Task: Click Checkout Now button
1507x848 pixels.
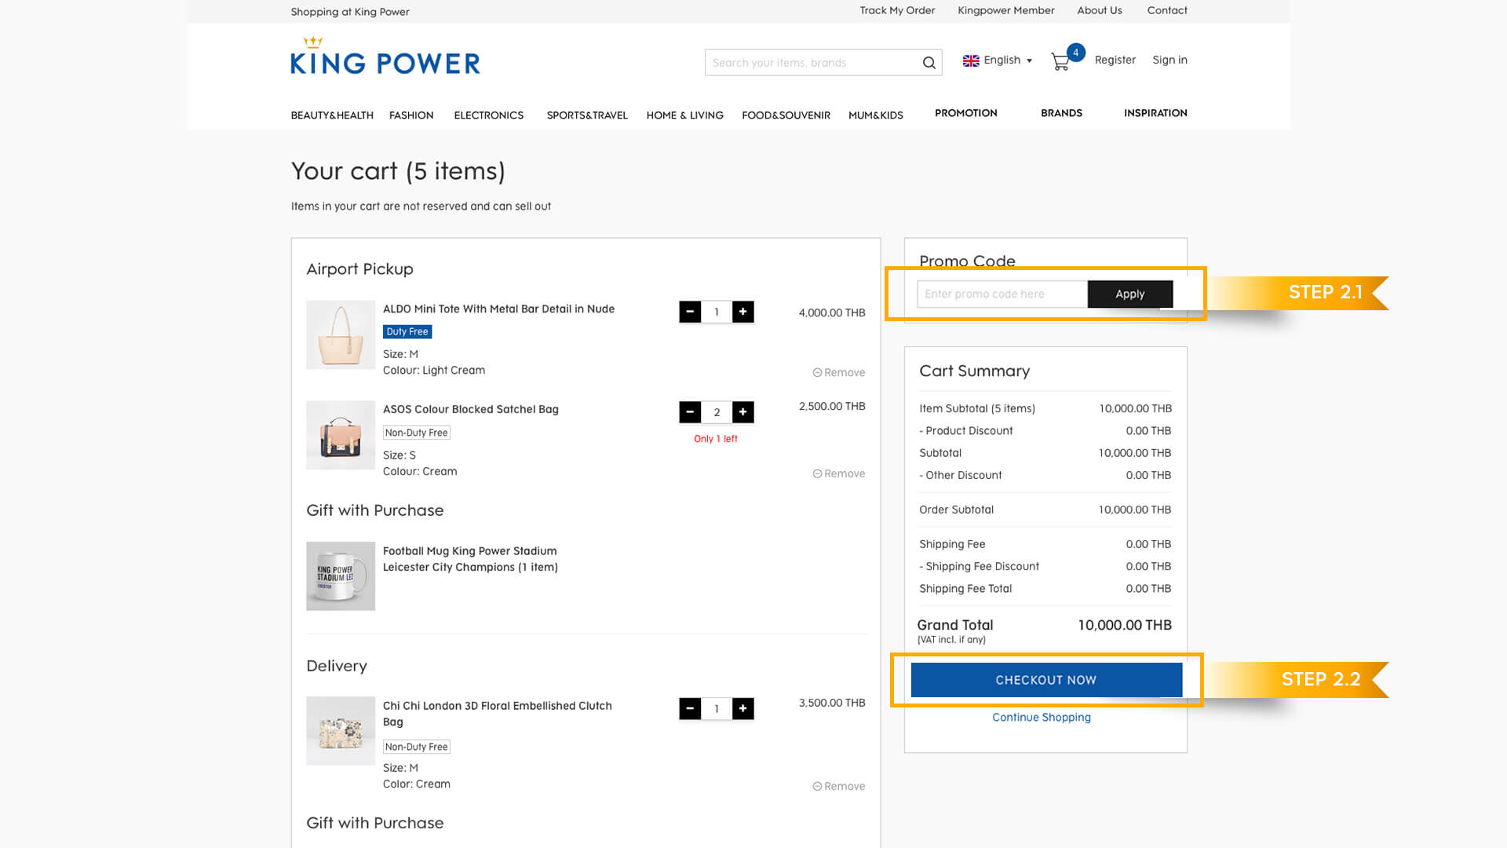Action: [1046, 680]
